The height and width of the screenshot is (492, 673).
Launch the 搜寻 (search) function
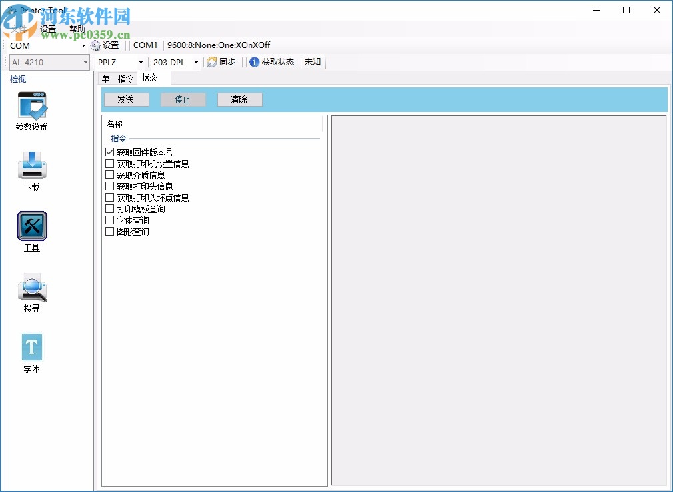31,286
